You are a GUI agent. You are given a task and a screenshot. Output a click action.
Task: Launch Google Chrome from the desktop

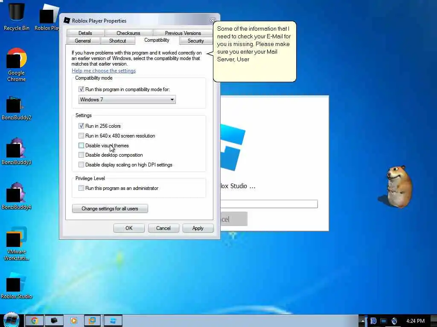click(17, 65)
